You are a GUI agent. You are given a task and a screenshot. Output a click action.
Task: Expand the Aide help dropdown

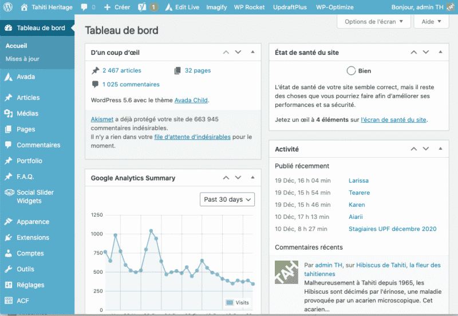tap(431, 22)
